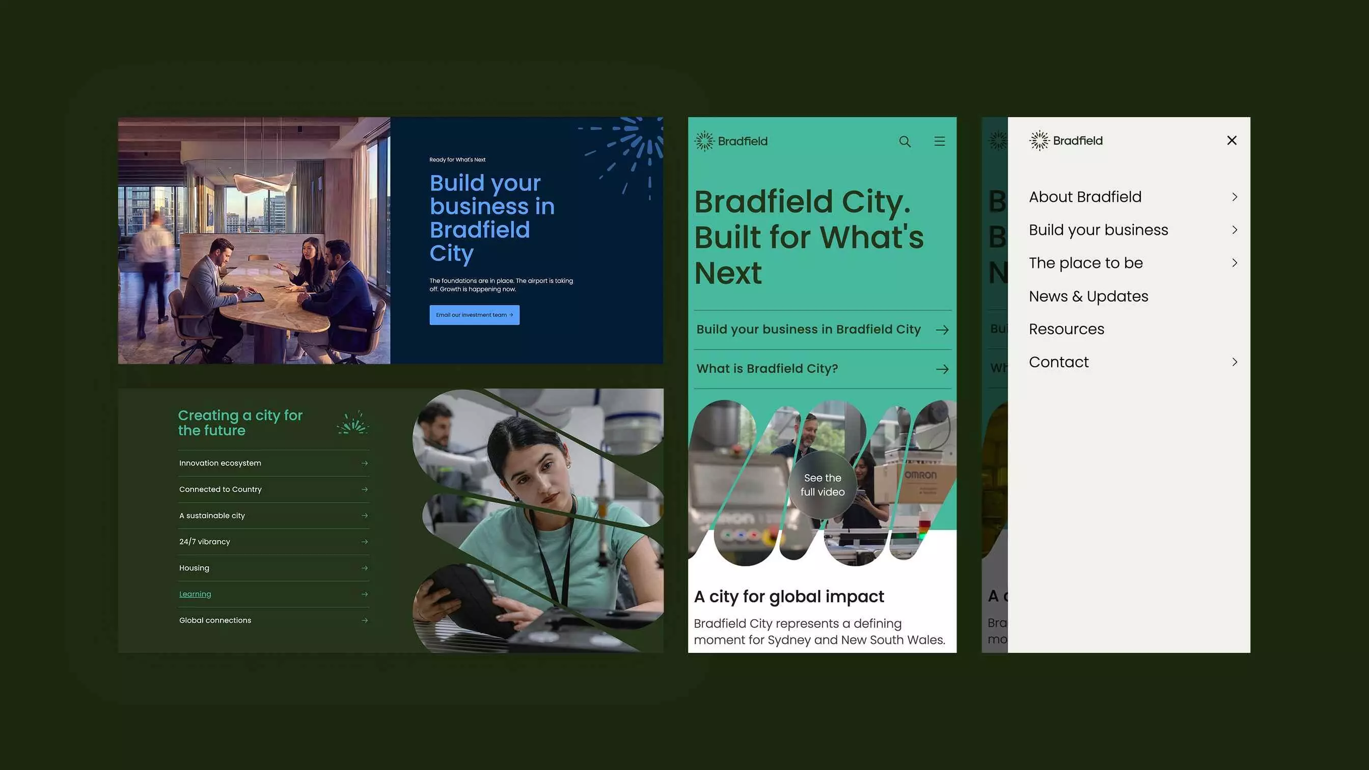Click arrow beside Innovation ecosystem

[x=365, y=463]
